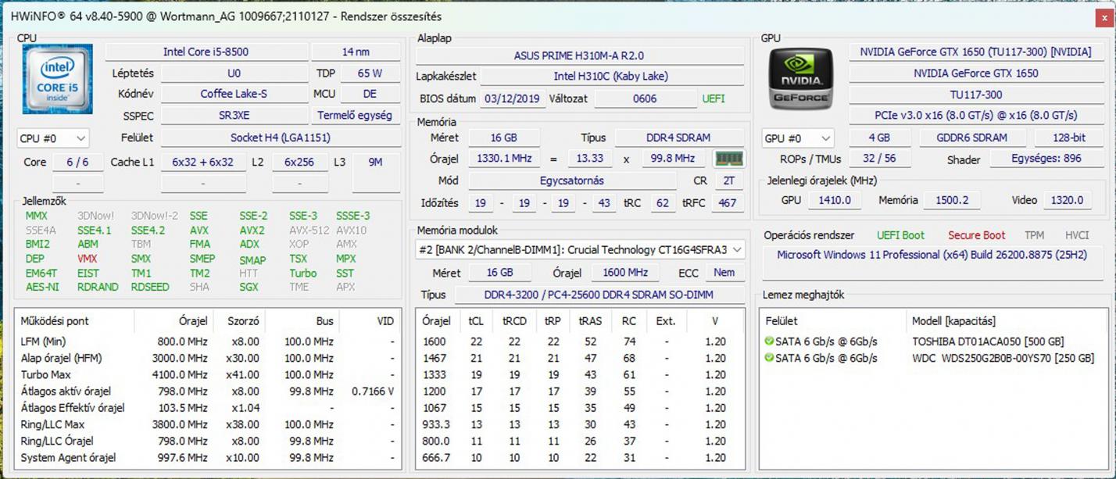This screenshot has height=479, width=1116.
Task: Click the TU117-300 GPU chip field
Action: pyautogui.click(x=975, y=95)
